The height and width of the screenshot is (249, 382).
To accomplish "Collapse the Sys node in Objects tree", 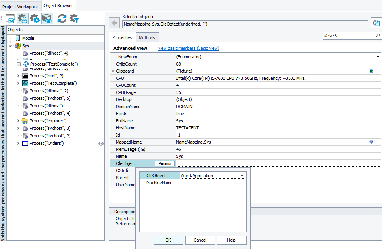I will (x=10, y=45).
